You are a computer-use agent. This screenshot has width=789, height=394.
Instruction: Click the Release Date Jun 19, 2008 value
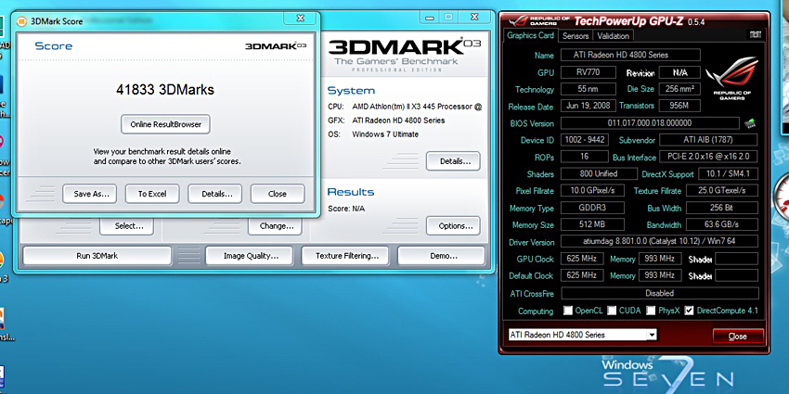point(588,106)
